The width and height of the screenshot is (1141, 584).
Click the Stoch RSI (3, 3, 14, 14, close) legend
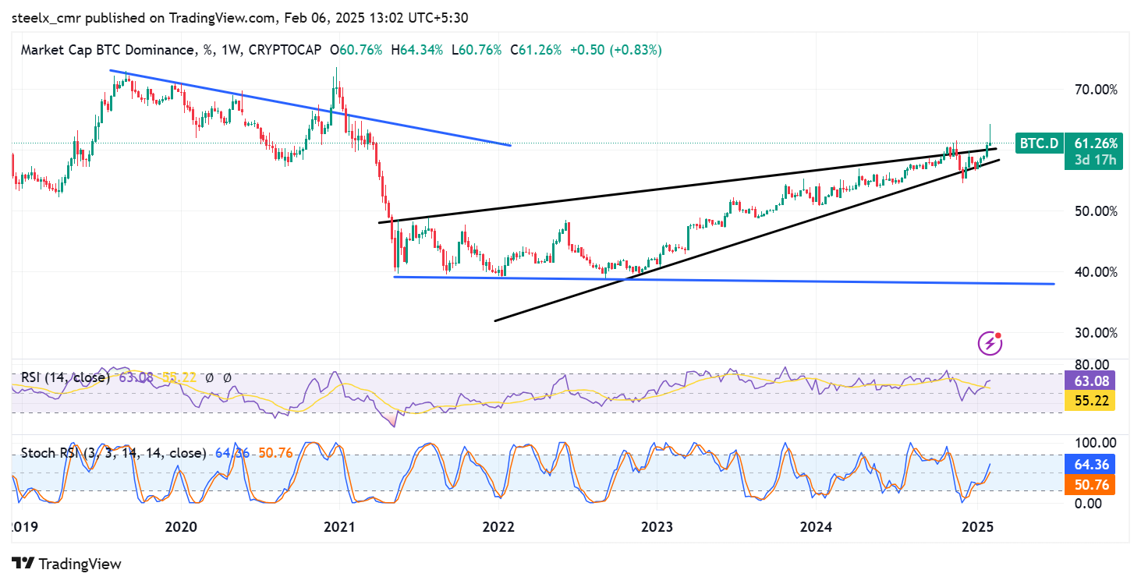click(x=114, y=452)
